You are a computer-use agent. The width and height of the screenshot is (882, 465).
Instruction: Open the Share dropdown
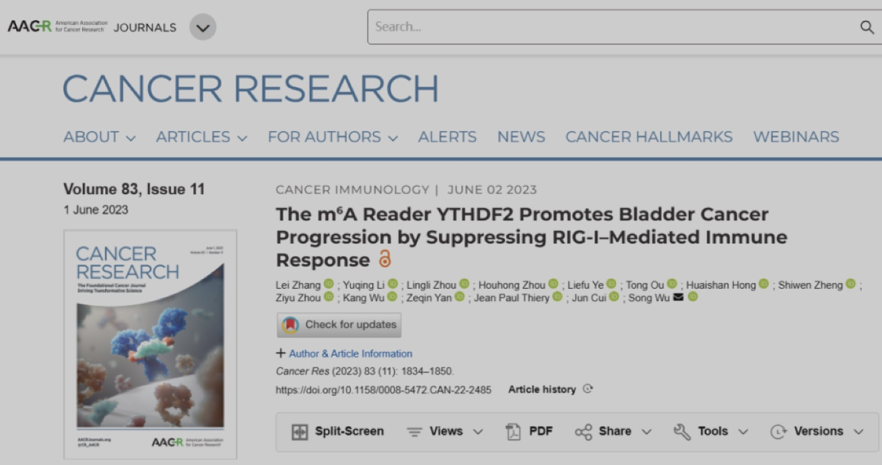[613, 431]
